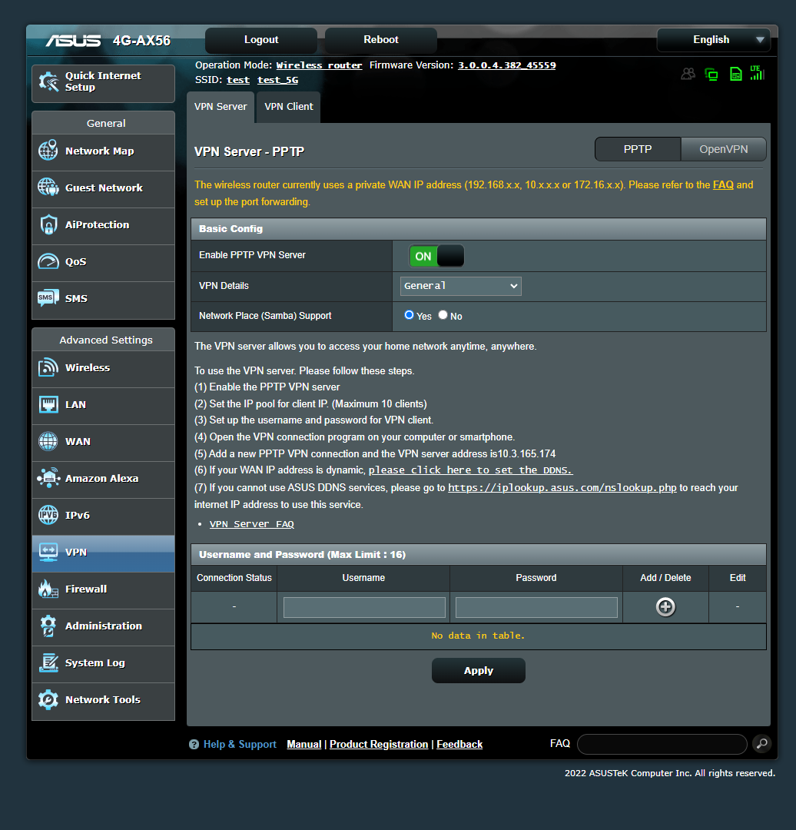This screenshot has height=830, width=796.
Task: Click the SIM card status icon
Action: [735, 74]
